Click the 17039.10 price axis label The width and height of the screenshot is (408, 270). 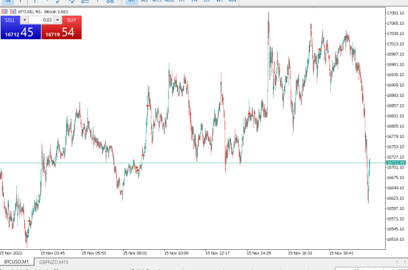[396, 33]
